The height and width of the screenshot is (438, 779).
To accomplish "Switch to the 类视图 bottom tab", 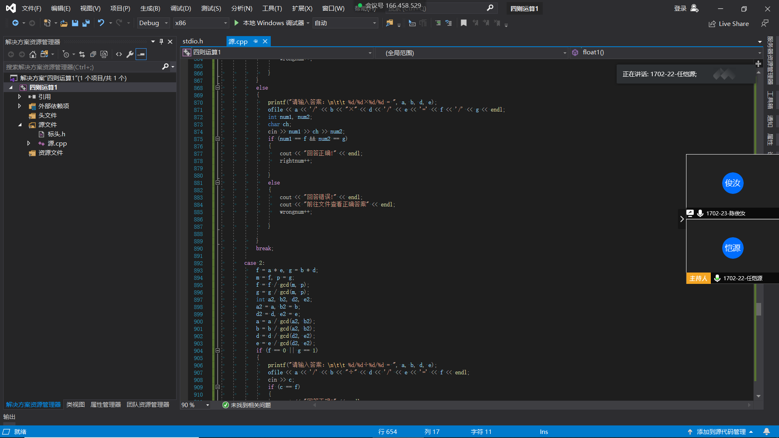I will (x=76, y=405).
